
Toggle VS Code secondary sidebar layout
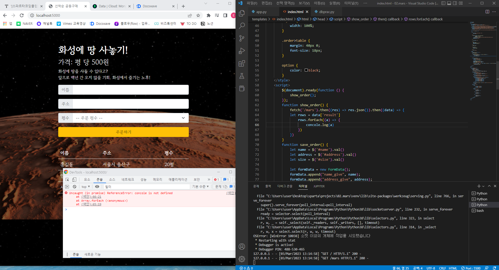pyautogui.click(x=455, y=3)
